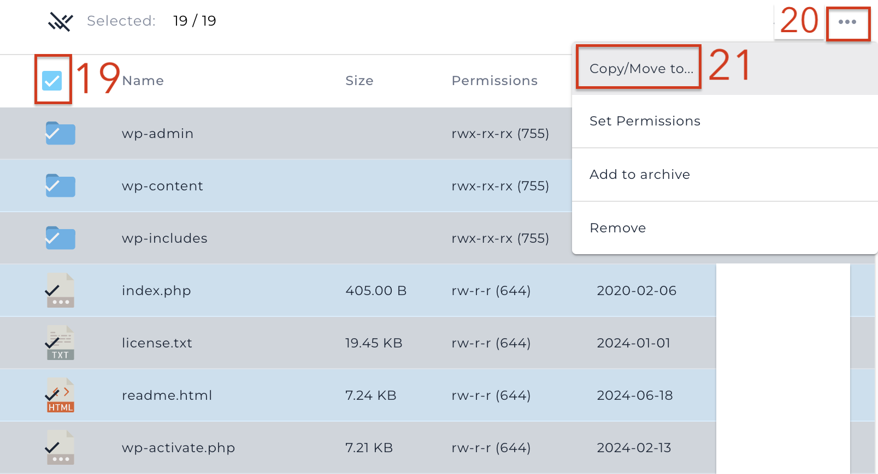Click the readme.html HTML file icon
This screenshot has height=474, width=878.
tap(60, 395)
